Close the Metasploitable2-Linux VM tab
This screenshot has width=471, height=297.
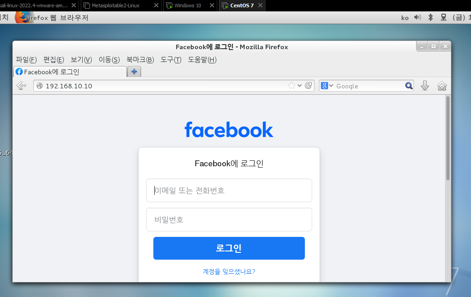tap(156, 5)
